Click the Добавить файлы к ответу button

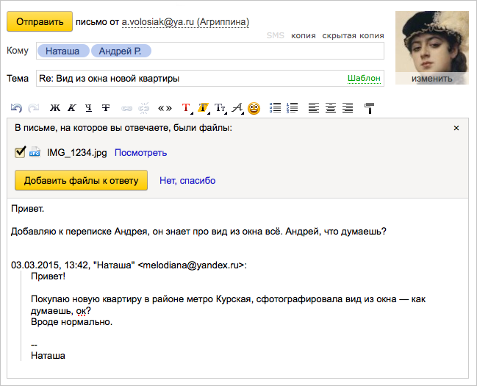pyautogui.click(x=82, y=180)
